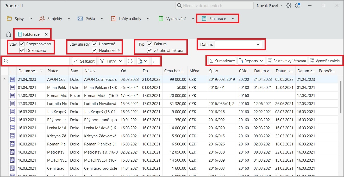Disable the Zálohová faktura checkbox
This screenshot has width=344, height=177.
click(x=150, y=50)
